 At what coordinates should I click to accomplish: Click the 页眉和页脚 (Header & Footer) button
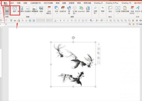pos(125,9)
